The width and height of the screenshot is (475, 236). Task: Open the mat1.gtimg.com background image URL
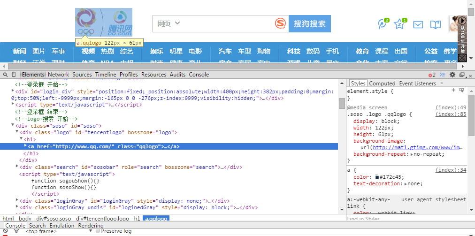pyautogui.click(x=417, y=147)
